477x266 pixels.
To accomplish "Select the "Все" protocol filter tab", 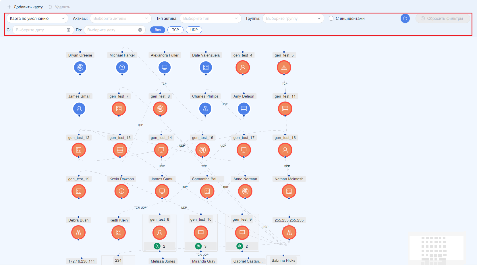I will tap(158, 30).
